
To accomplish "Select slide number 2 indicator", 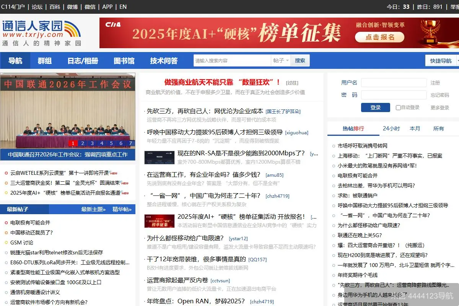I will 82,143.
